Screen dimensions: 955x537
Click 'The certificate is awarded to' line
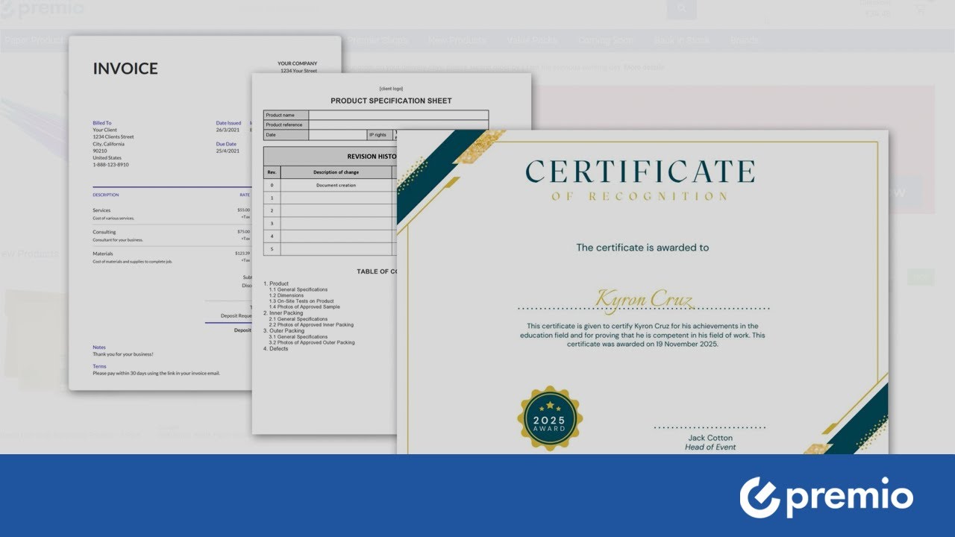click(642, 248)
